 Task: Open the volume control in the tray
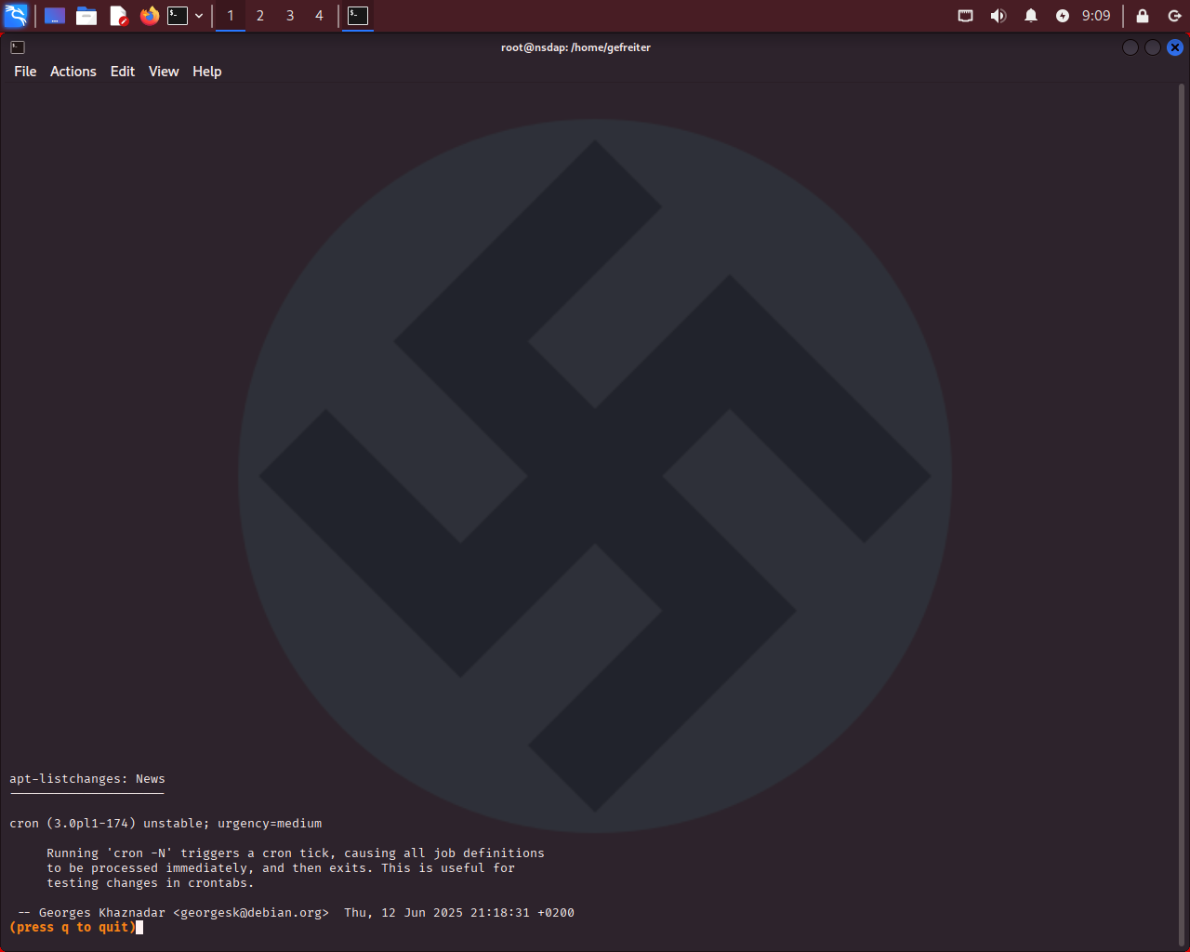pos(998,16)
